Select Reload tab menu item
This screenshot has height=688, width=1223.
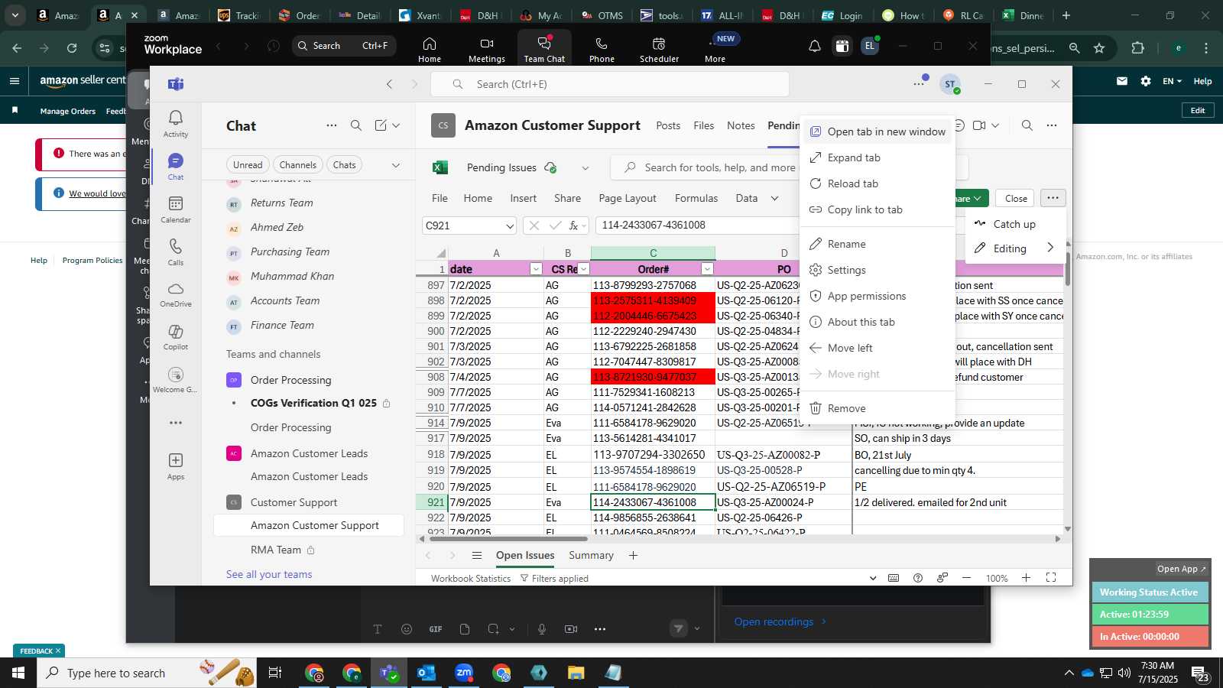(x=878, y=183)
